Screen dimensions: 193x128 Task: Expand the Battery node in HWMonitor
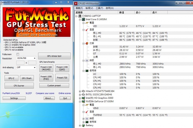click(80, 126)
